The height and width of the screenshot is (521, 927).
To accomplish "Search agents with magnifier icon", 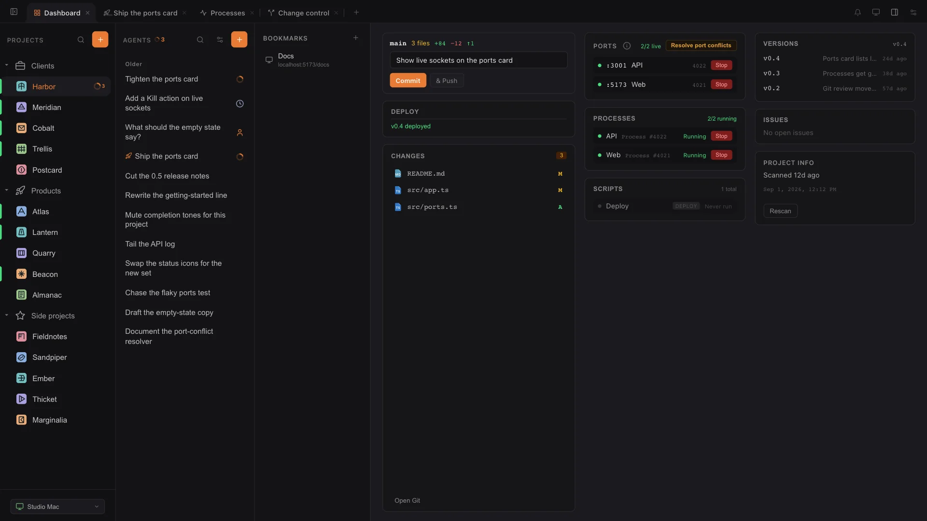I will [x=200, y=40].
